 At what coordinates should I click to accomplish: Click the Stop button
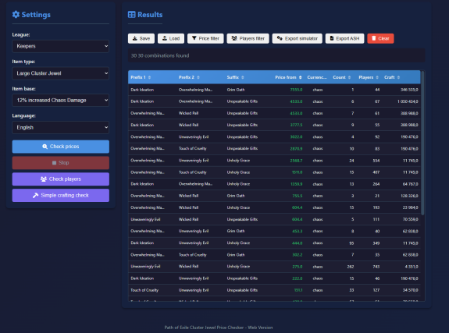click(60, 163)
